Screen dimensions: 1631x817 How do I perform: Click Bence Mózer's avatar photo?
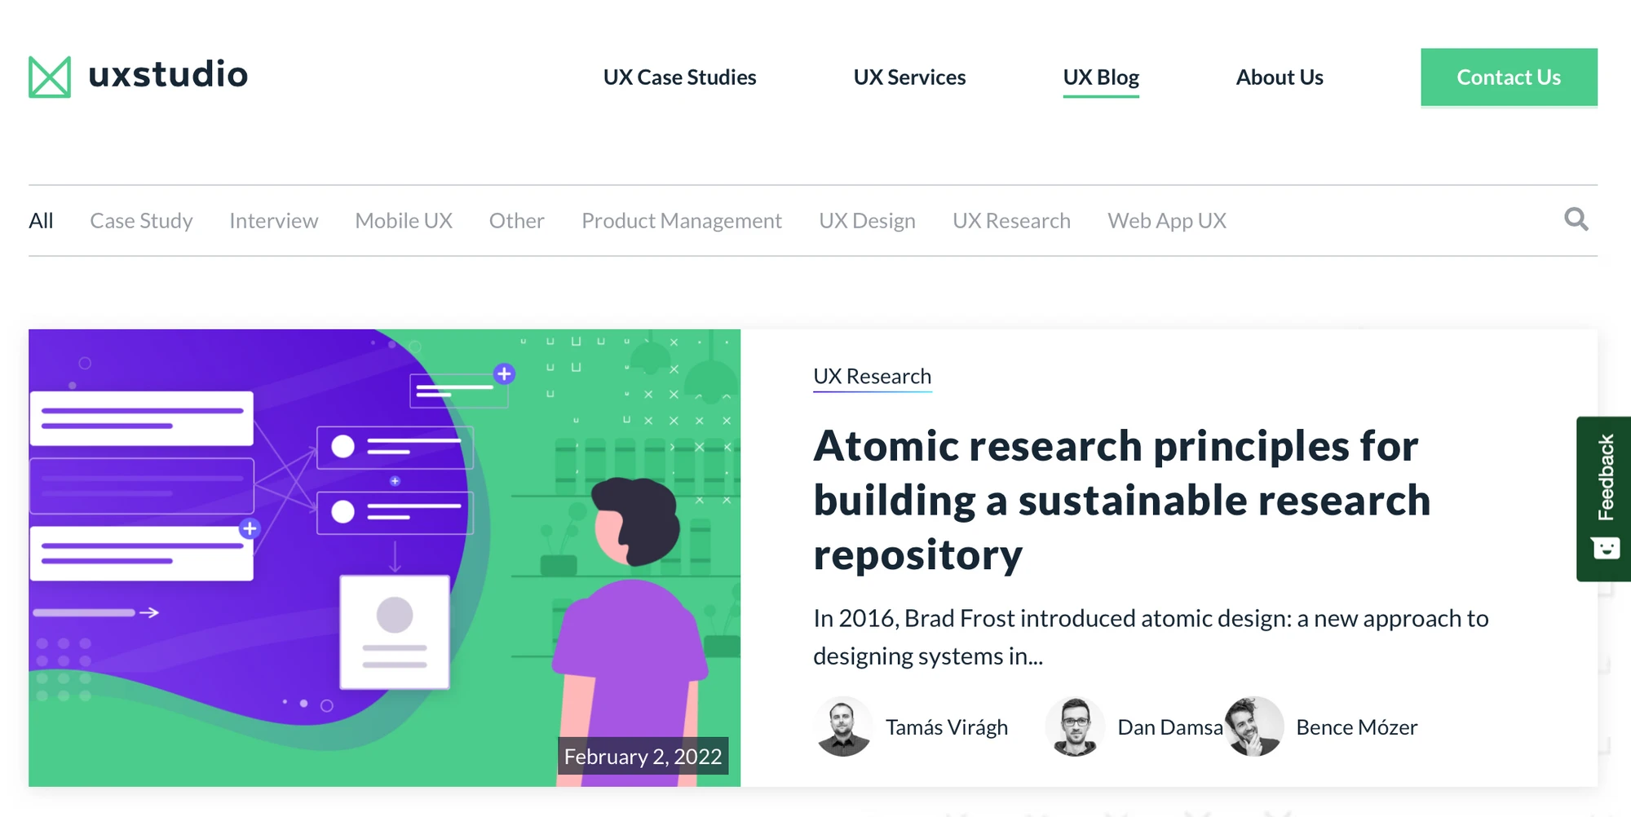[1254, 726]
